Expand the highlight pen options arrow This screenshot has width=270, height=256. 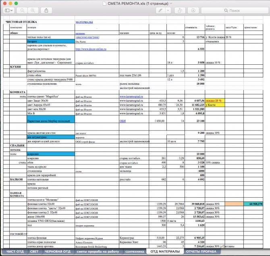point(168,10)
